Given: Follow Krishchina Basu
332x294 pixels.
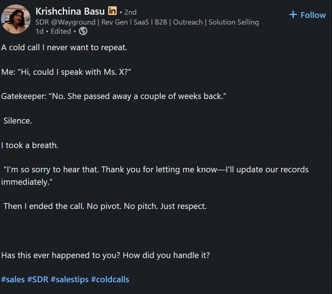Looking at the screenshot, I should (x=308, y=15).
